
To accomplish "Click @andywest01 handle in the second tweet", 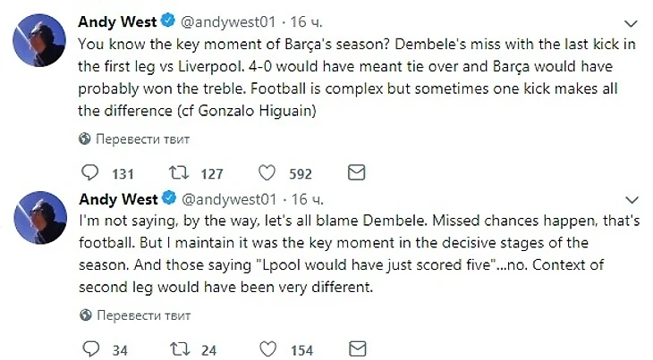I will [x=230, y=198].
